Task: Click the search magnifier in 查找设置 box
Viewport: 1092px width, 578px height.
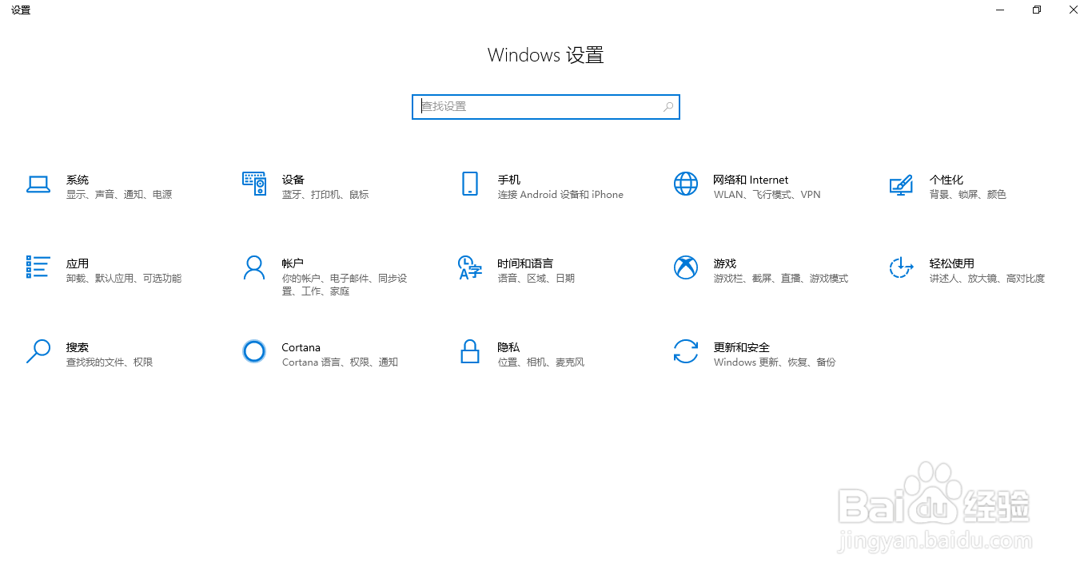Action: [668, 106]
